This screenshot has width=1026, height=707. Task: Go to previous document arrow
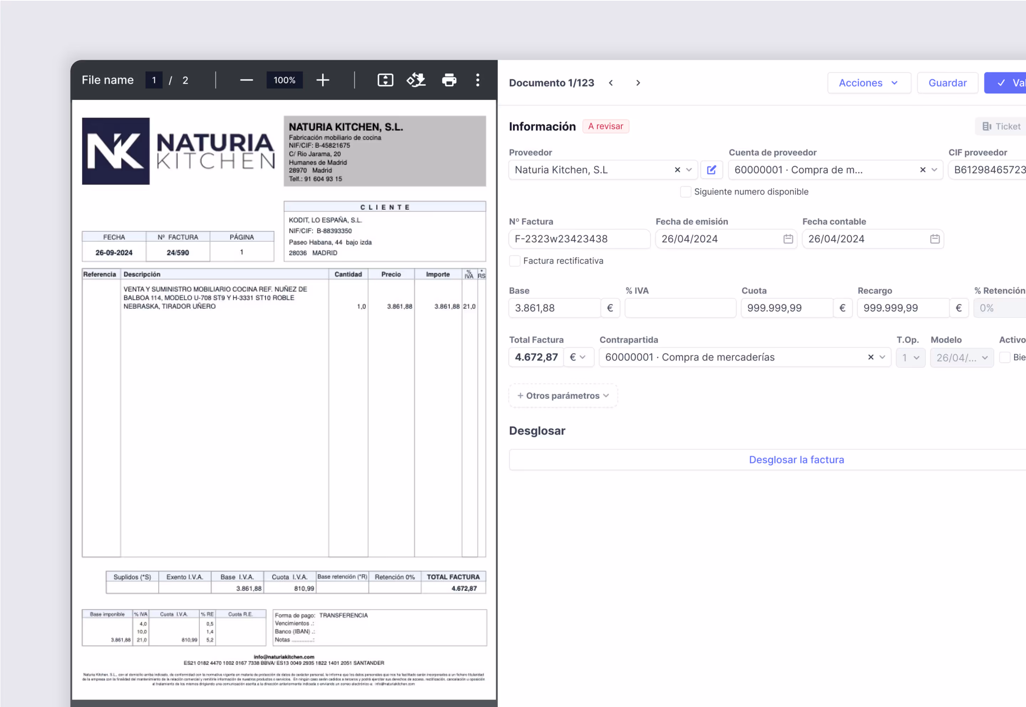pos(611,83)
